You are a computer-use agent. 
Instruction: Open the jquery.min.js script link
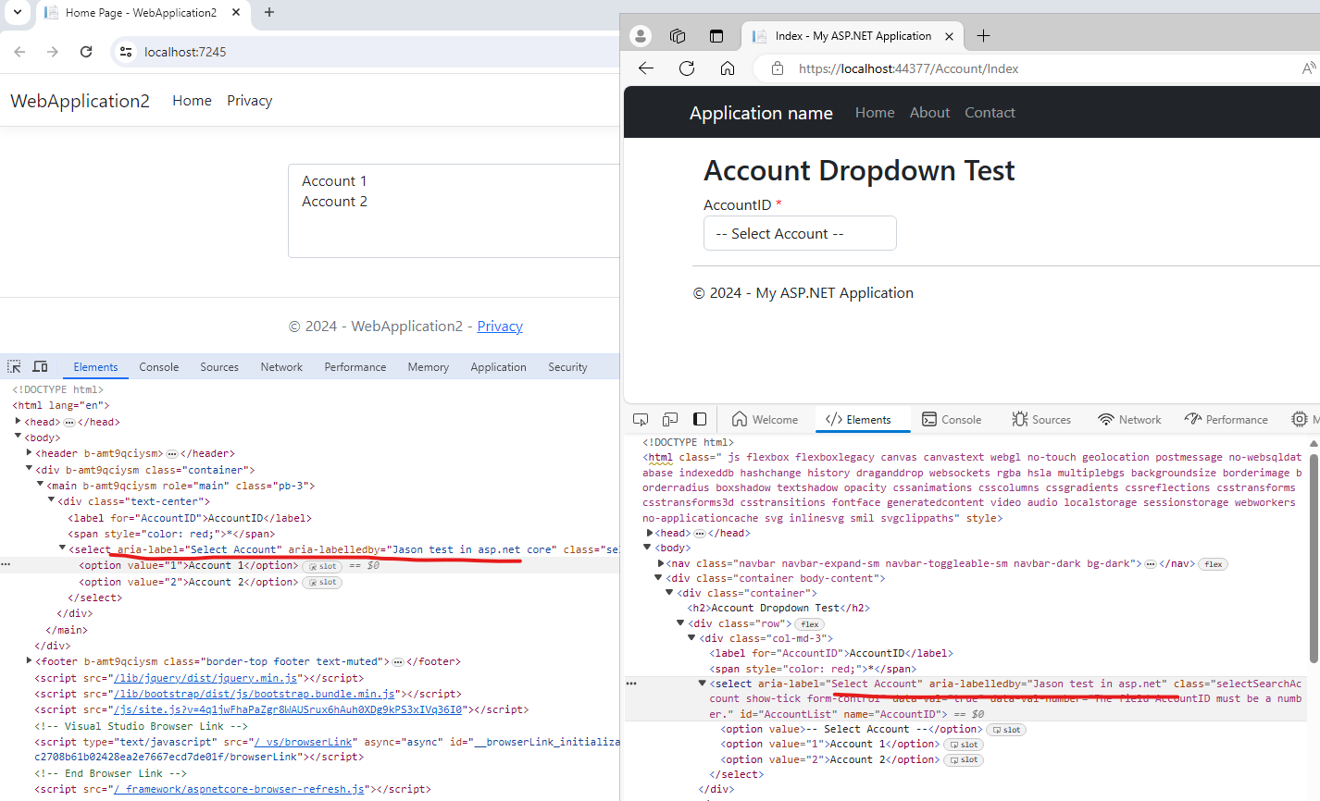[205, 678]
